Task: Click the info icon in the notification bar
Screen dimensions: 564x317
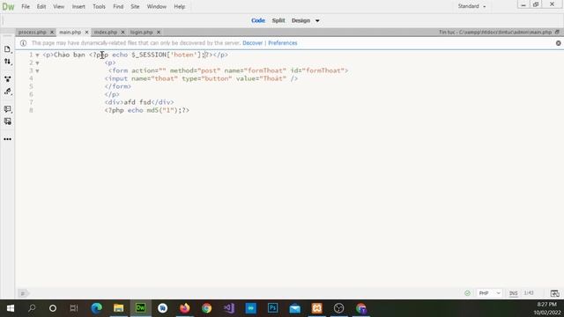Action: pos(24,43)
